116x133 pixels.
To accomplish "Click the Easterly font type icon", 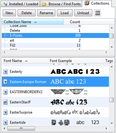I will pos(5,72).
